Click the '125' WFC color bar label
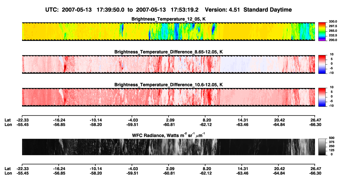Image resolution: width=350 pixels, height=179 pixels. 331,151
